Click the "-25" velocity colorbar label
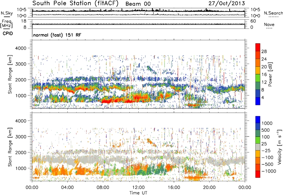Screen dimensions: 283x195 pyautogui.click(x=266, y=150)
